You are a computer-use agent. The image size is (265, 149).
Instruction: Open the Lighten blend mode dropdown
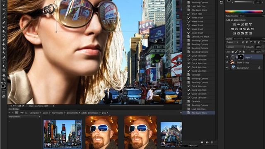point(236,47)
